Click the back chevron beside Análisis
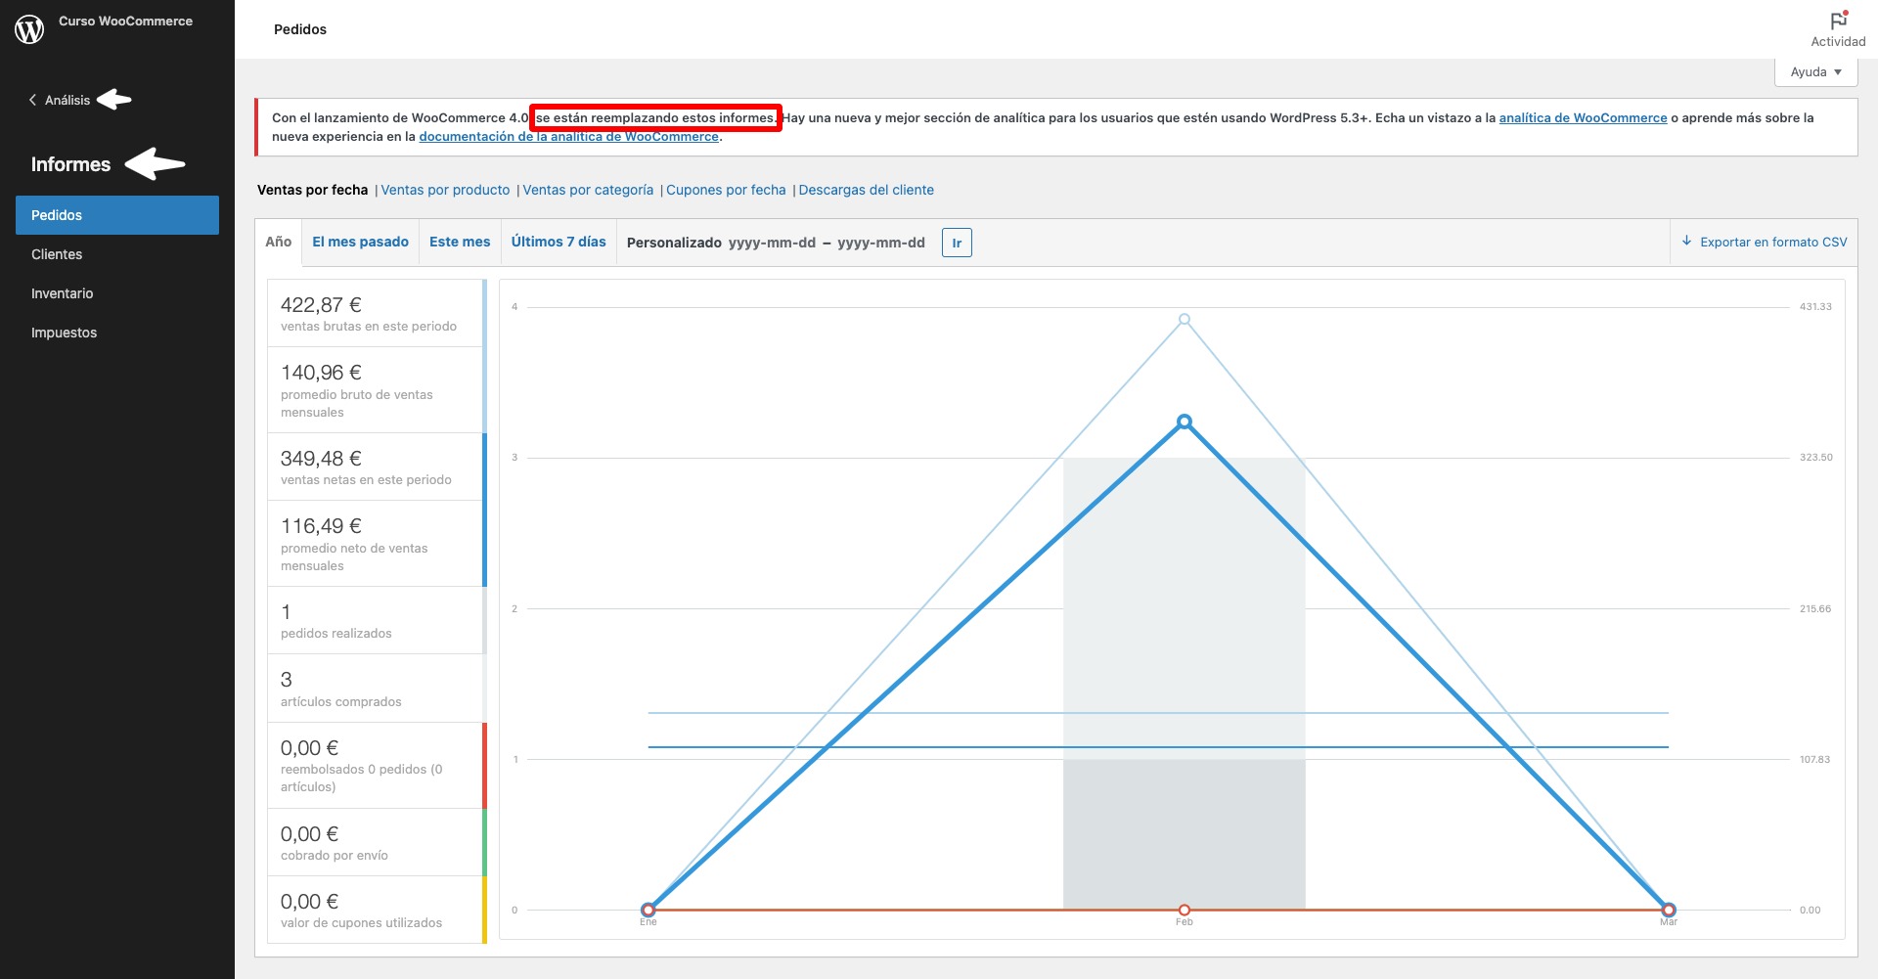Image resolution: width=1878 pixels, height=979 pixels. click(x=33, y=100)
